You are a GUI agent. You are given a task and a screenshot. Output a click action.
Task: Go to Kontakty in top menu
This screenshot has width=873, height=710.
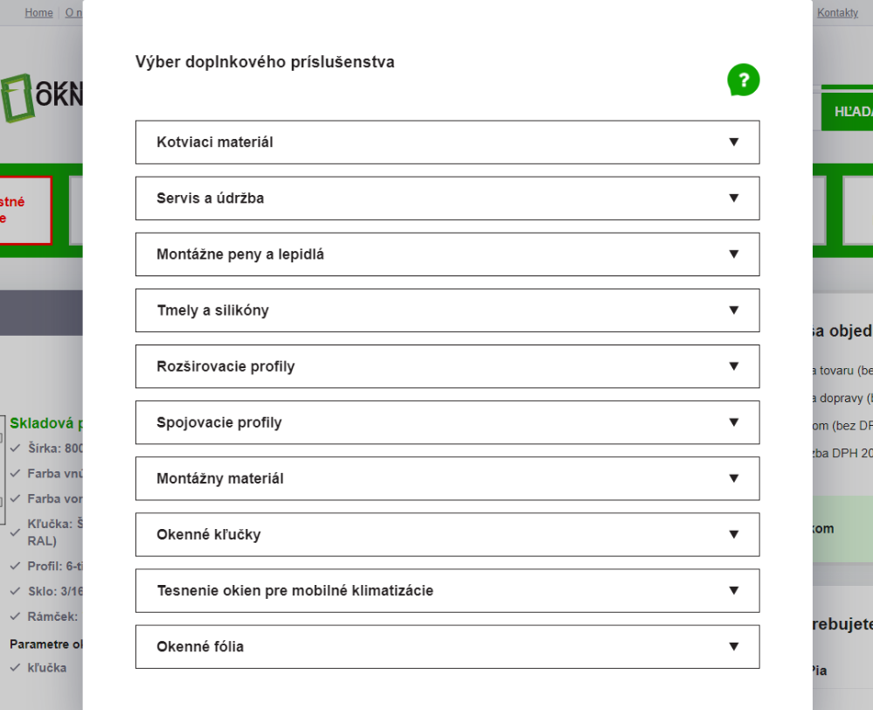pyautogui.click(x=837, y=13)
